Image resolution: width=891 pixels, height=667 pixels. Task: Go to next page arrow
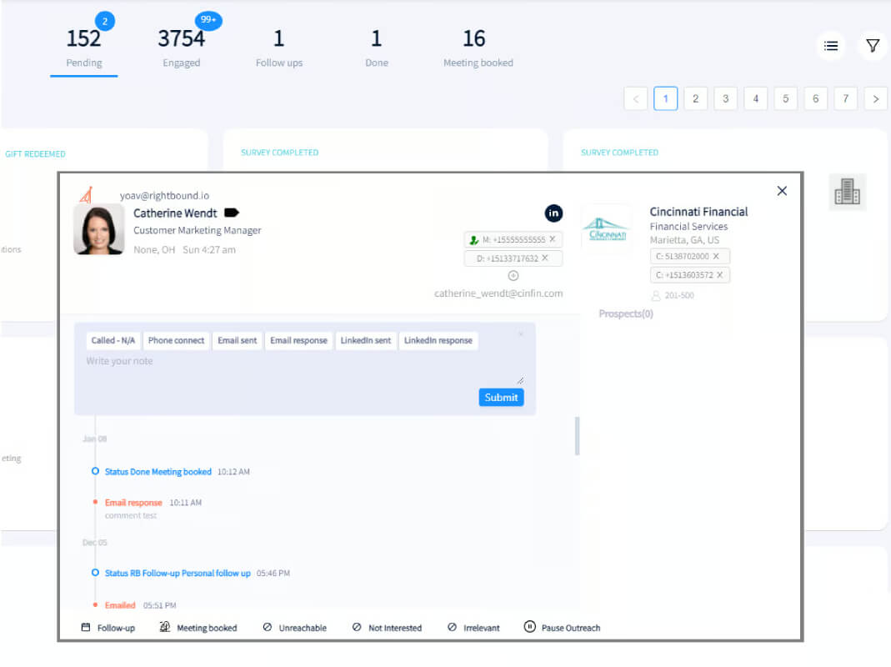pyautogui.click(x=876, y=99)
